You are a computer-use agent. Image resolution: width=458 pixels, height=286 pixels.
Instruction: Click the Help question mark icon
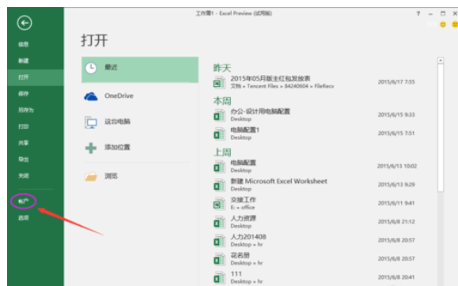coord(418,13)
